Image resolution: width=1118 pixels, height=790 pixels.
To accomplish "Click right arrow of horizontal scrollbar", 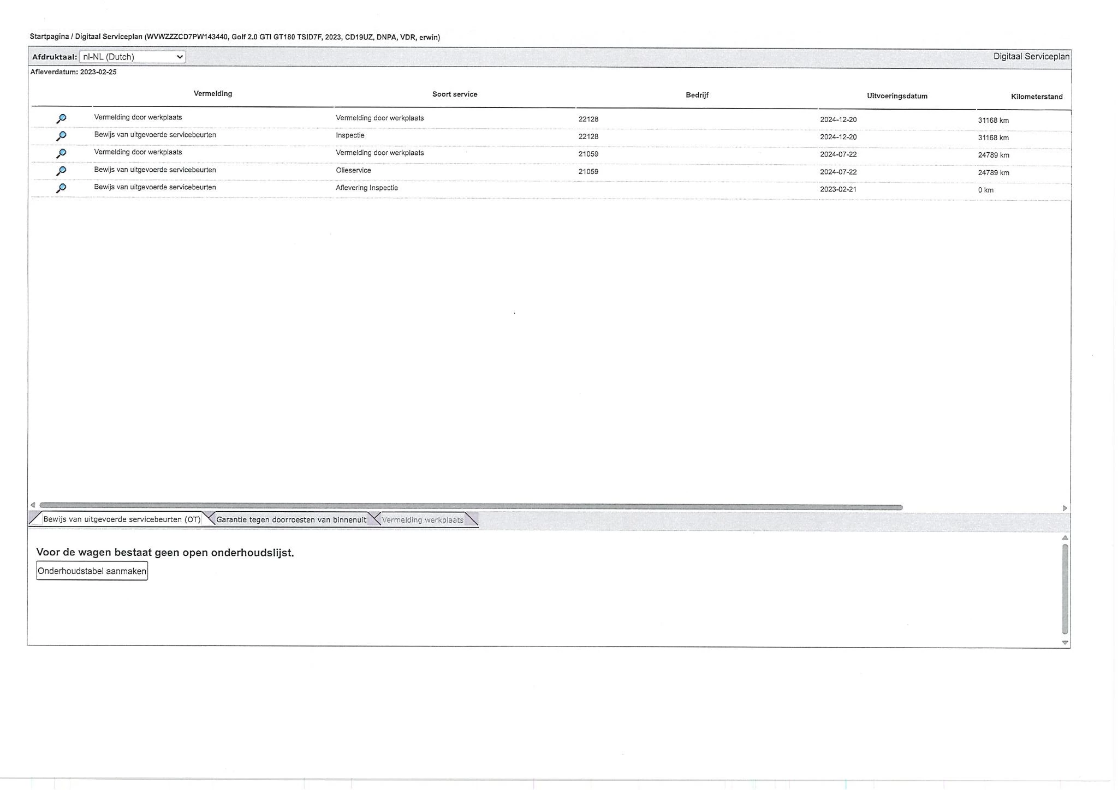I will [1065, 508].
